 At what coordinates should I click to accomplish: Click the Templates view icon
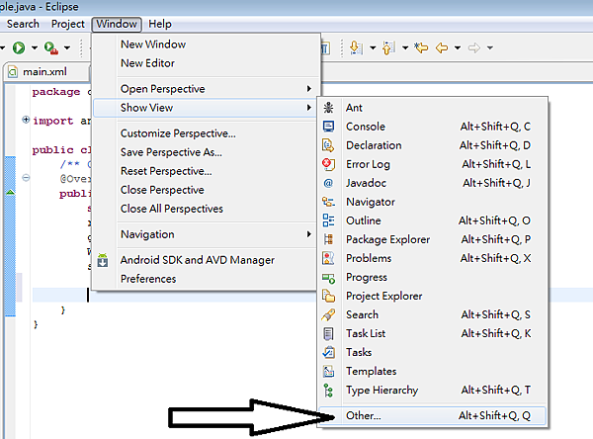328,371
